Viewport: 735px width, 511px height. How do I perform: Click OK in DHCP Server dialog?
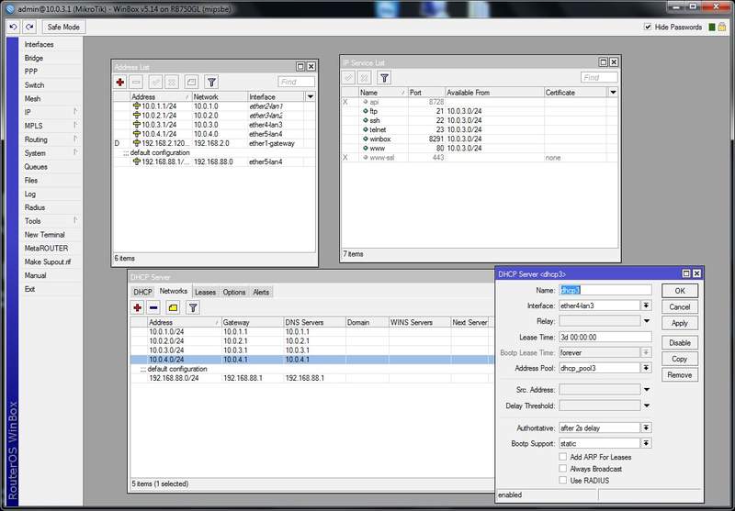[x=680, y=291]
